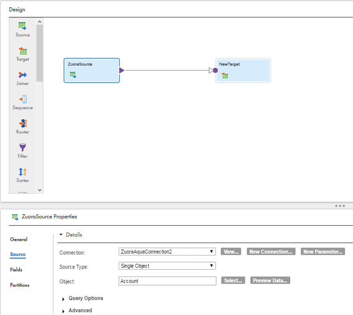353x315 pixels.
Task: Select the Source transformation in the palette
Action: click(23, 30)
